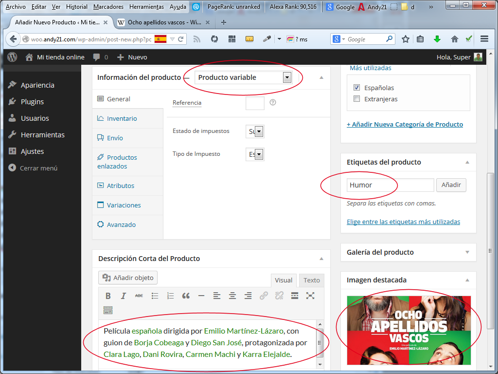Viewport: 498px width, 374px height.
Task: Click the Referencia help question mark
Action: [272, 102]
